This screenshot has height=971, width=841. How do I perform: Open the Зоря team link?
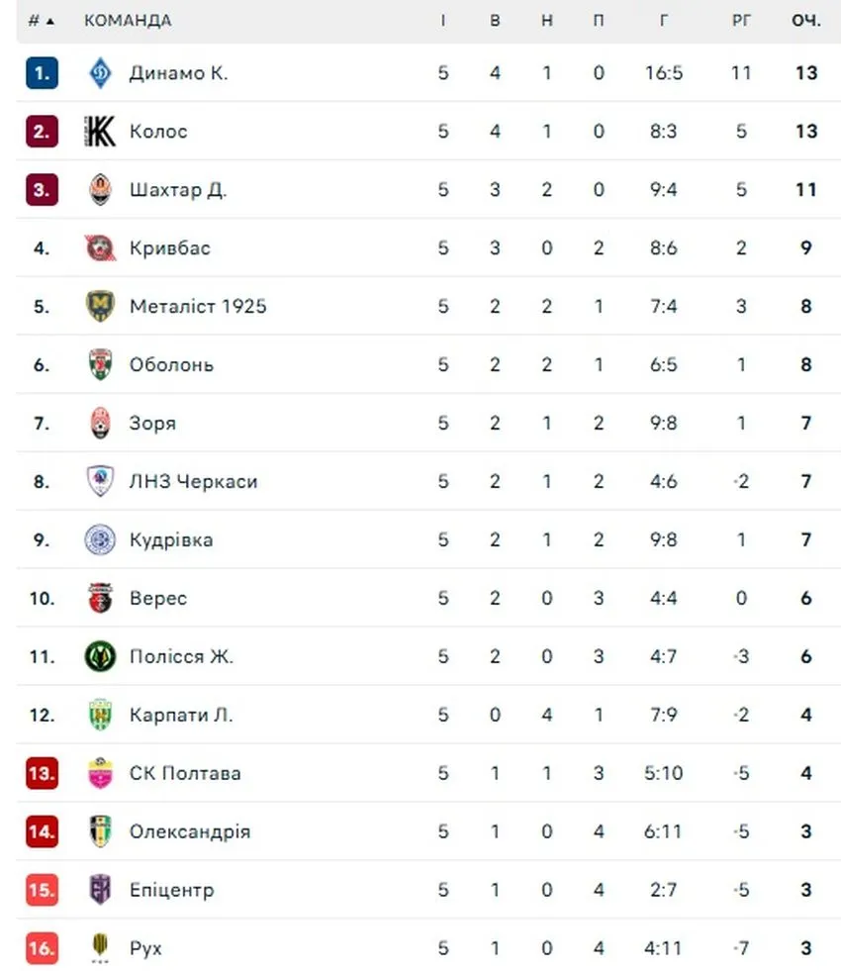coord(152,423)
